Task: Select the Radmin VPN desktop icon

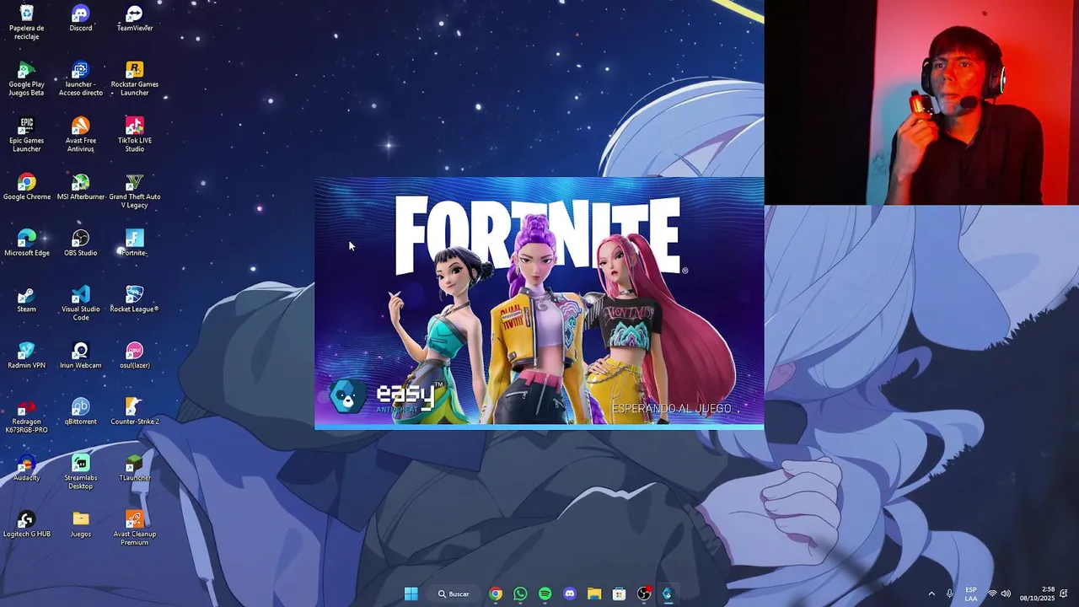Action: [x=26, y=356]
